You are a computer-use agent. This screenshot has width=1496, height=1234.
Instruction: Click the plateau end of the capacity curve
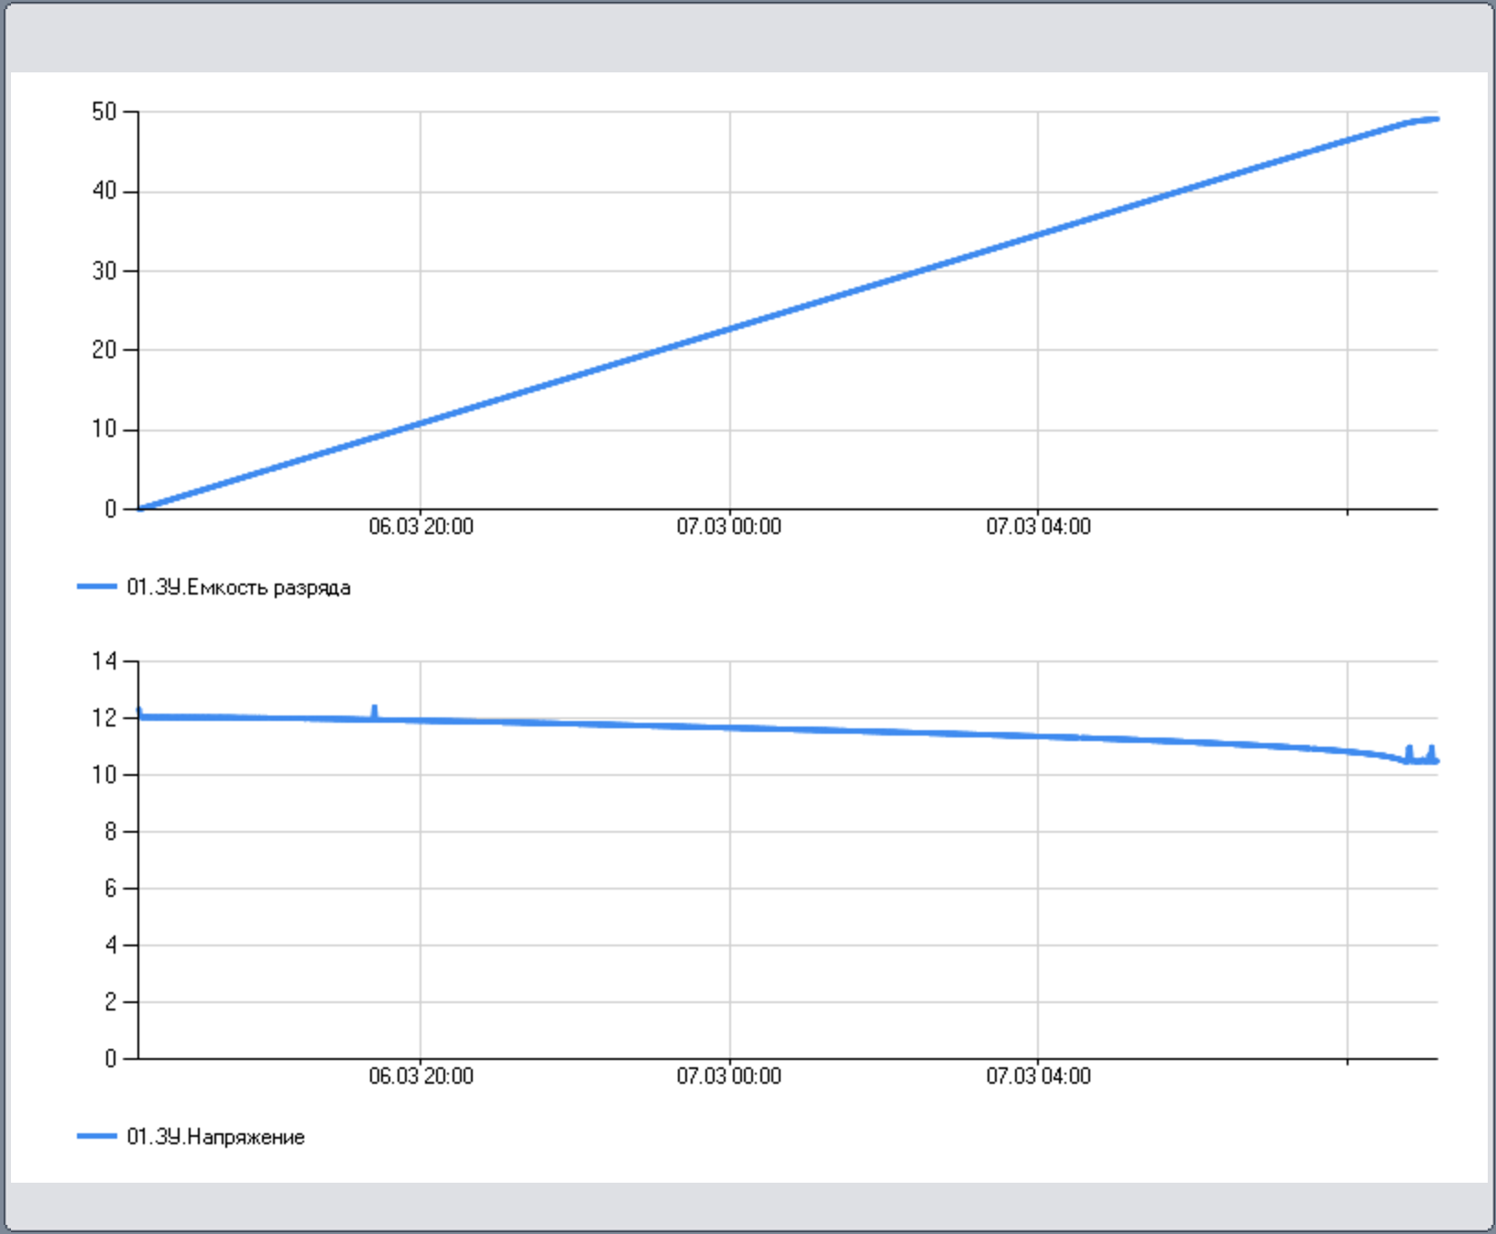1429,119
